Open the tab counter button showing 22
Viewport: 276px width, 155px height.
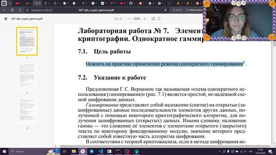4,3
